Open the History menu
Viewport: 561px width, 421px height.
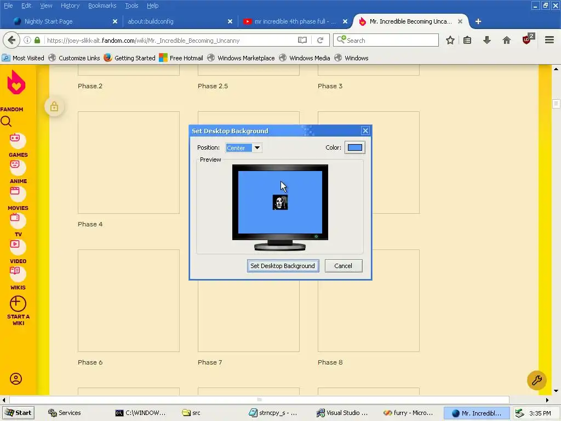70,5
